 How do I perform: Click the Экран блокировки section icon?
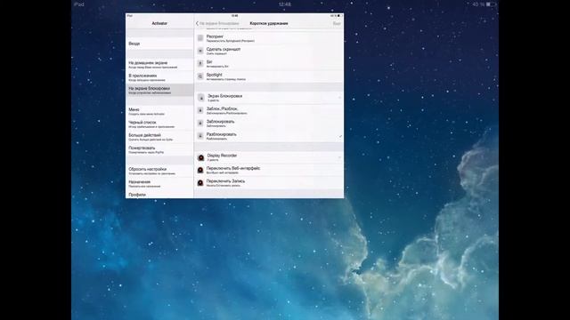[201, 98]
